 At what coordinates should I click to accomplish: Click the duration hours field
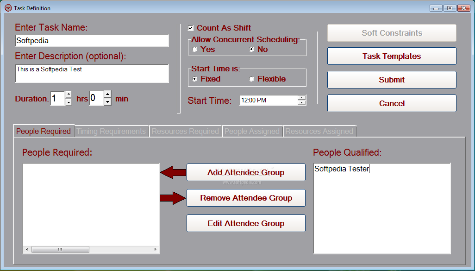pyautogui.click(x=57, y=99)
